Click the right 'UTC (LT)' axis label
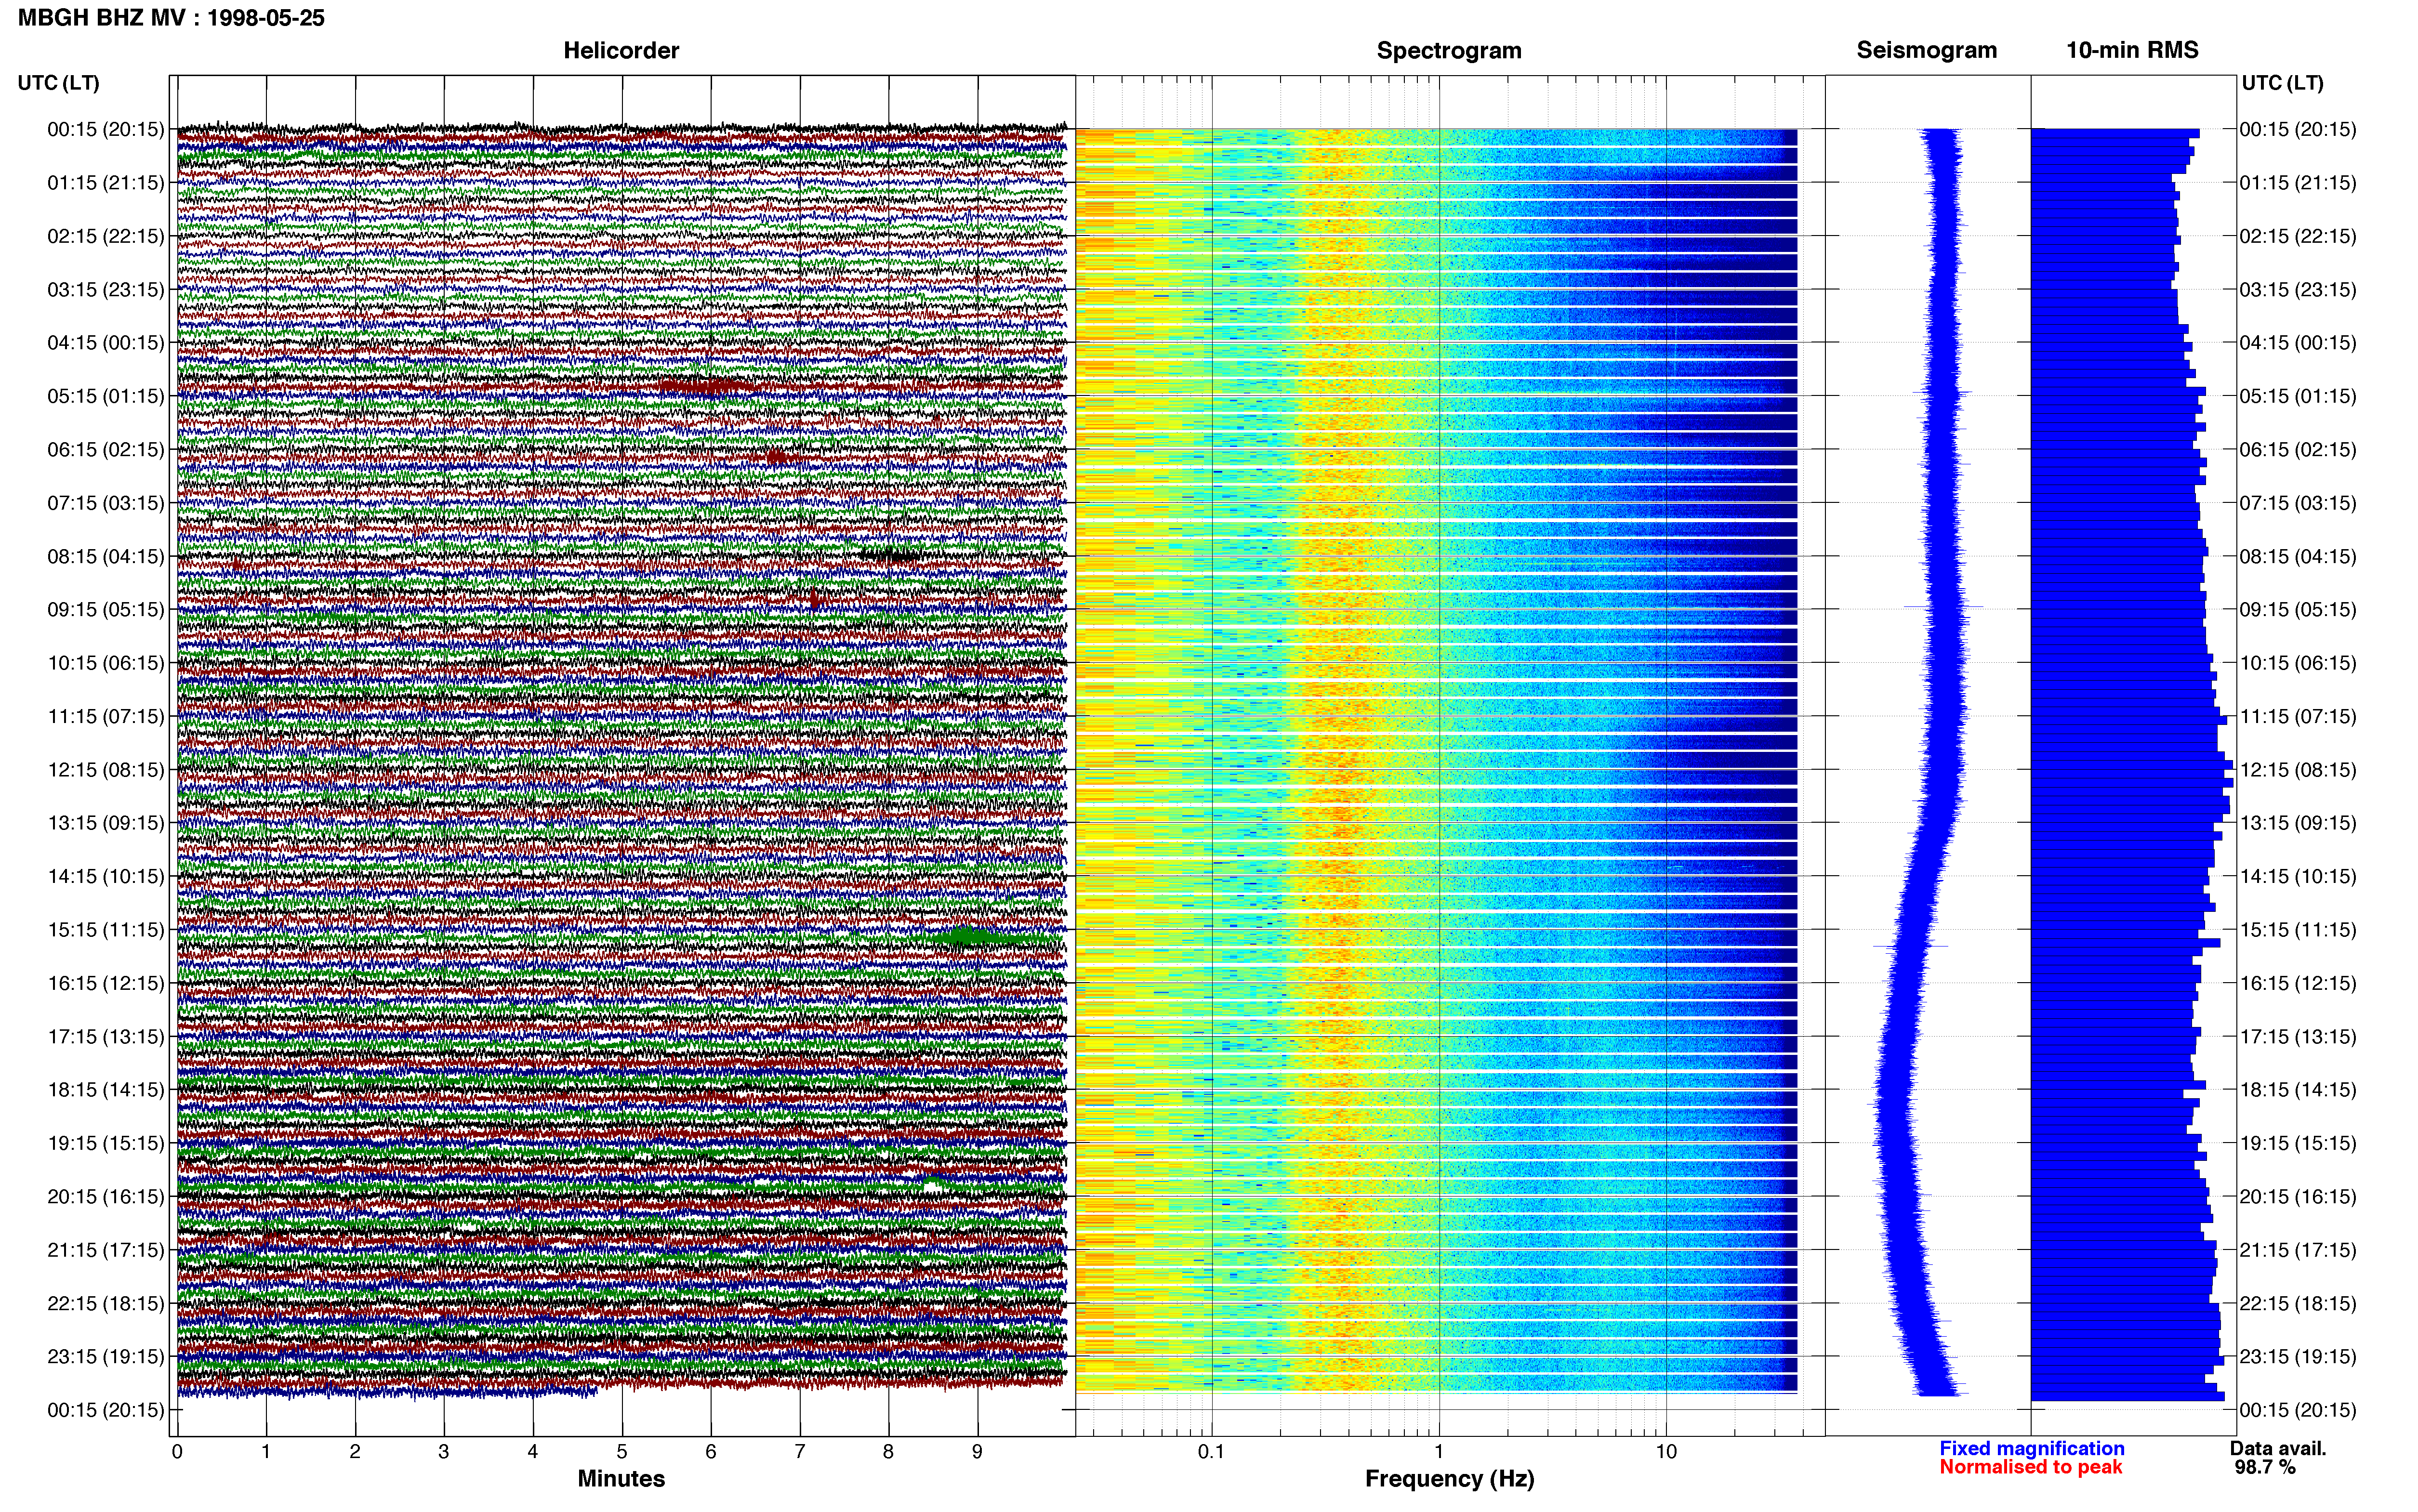This screenshot has width=2418, height=1512. 2282,83
